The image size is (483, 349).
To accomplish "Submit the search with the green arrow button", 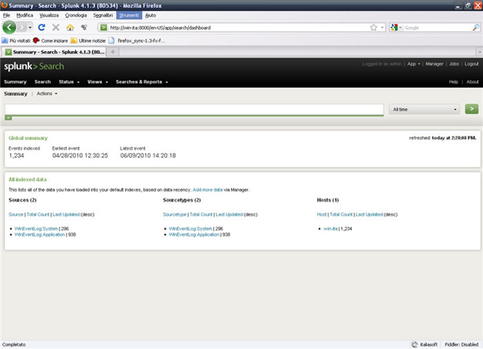I will 471,109.
